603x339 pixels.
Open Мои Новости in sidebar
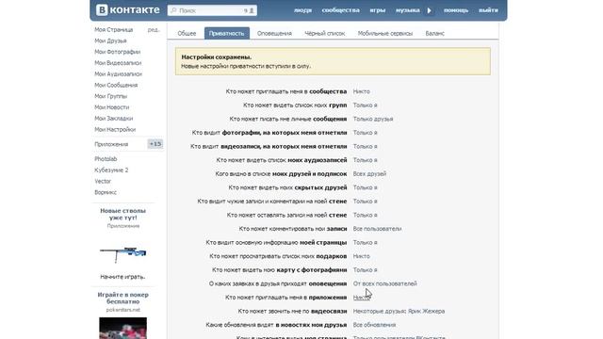pyautogui.click(x=111, y=107)
